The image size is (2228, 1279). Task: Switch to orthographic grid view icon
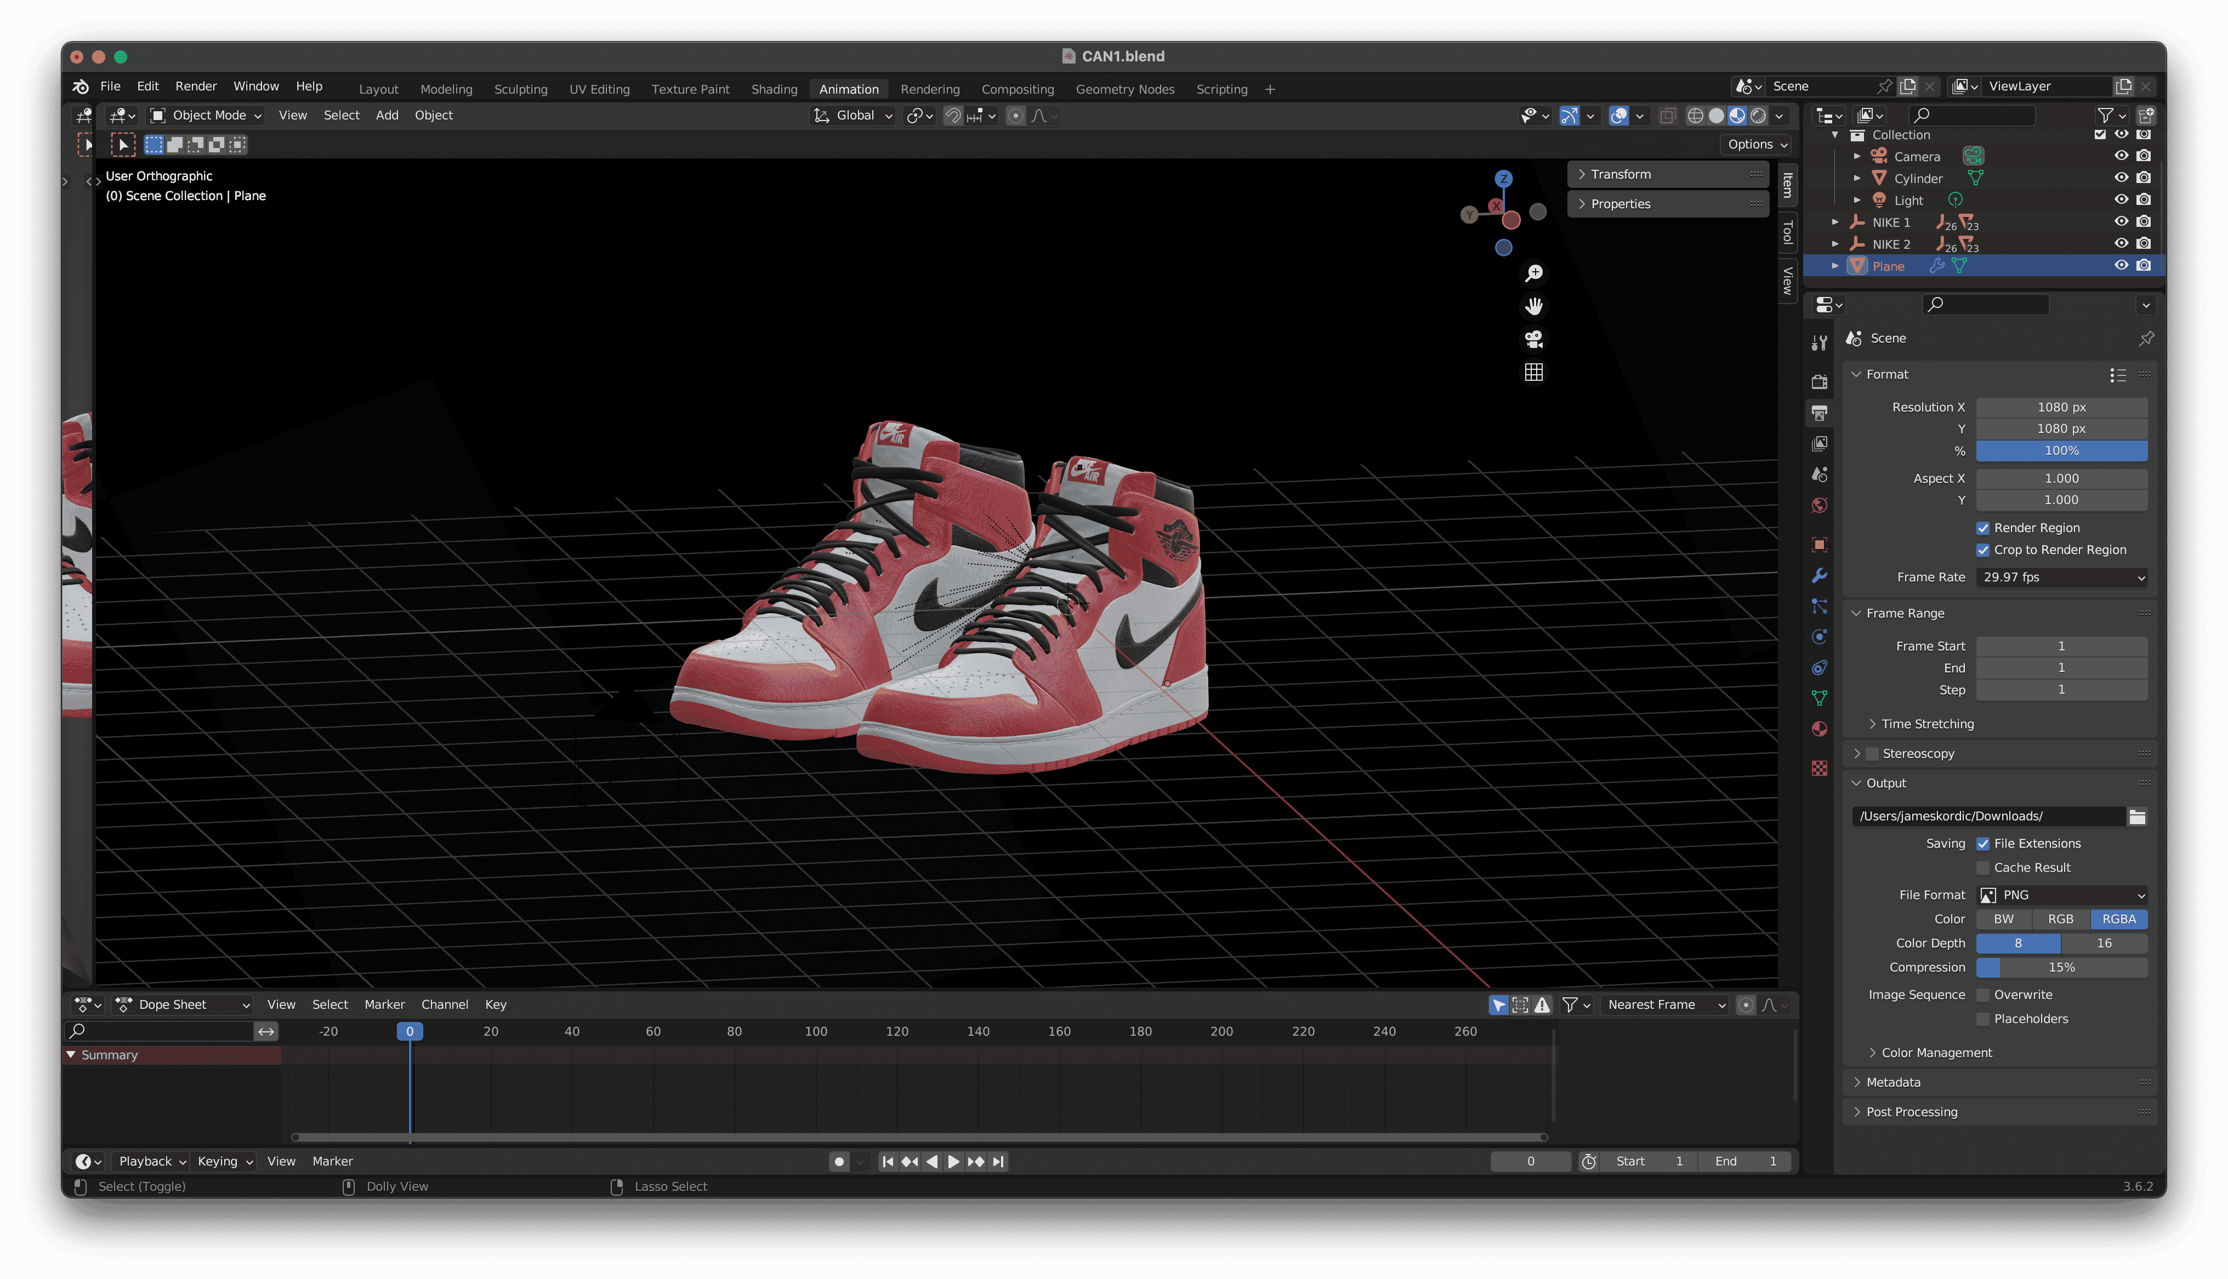click(x=1534, y=373)
